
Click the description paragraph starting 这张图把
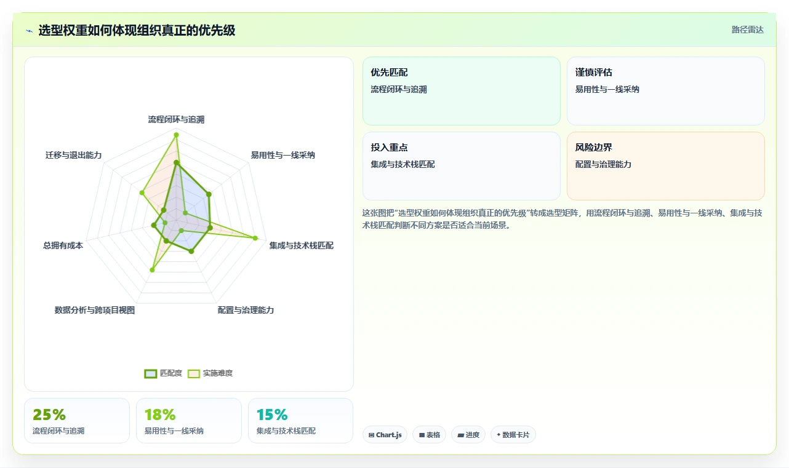pyautogui.click(x=563, y=218)
